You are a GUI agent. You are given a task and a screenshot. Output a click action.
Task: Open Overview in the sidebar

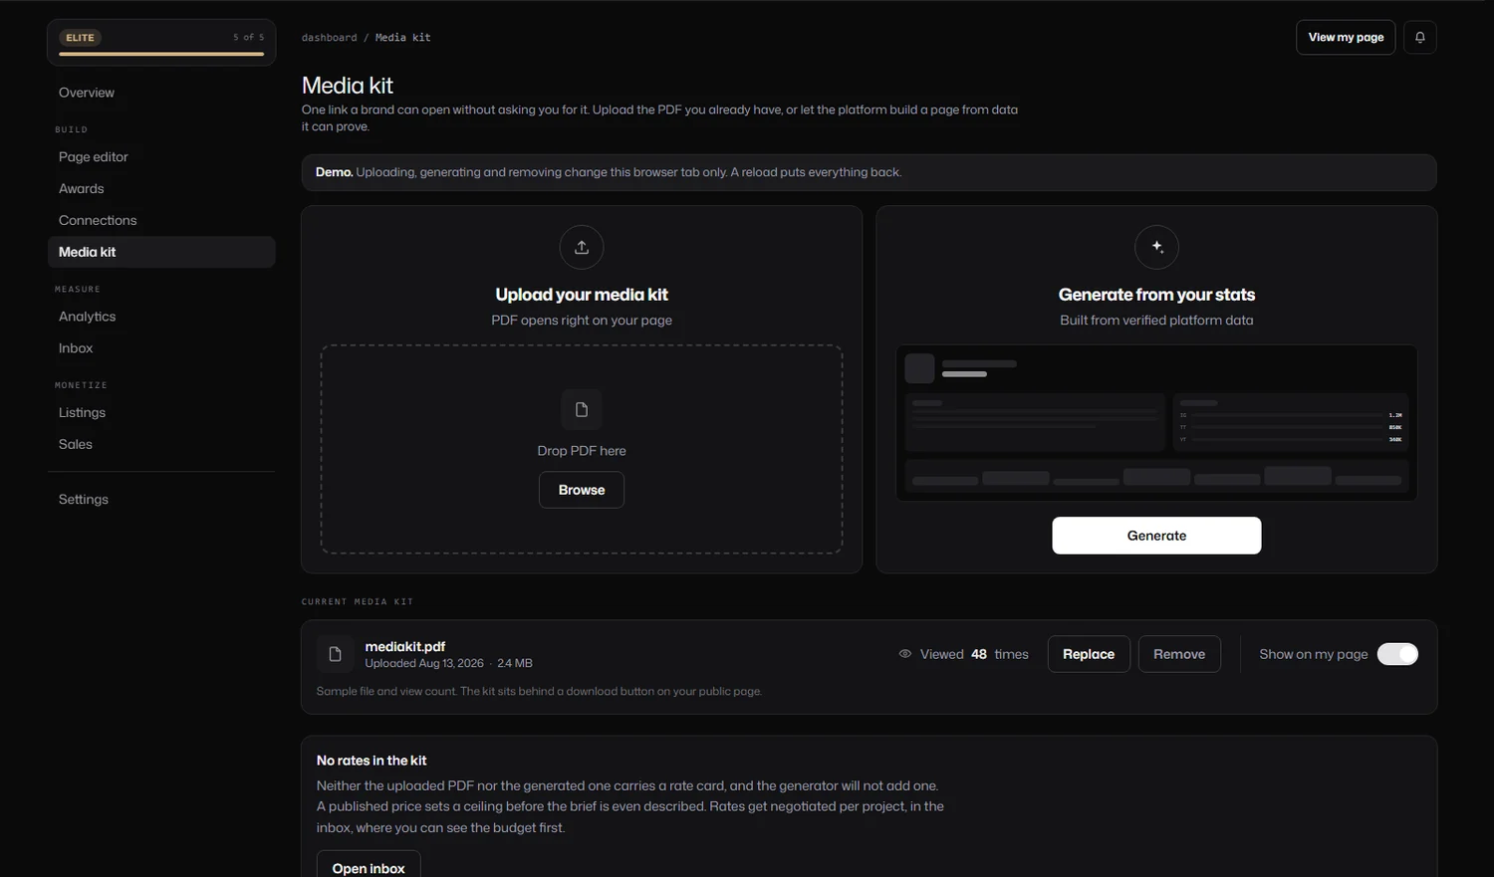[161, 93]
